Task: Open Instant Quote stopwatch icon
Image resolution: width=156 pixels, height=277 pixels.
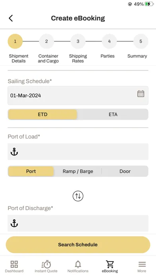Action: coord(46,264)
